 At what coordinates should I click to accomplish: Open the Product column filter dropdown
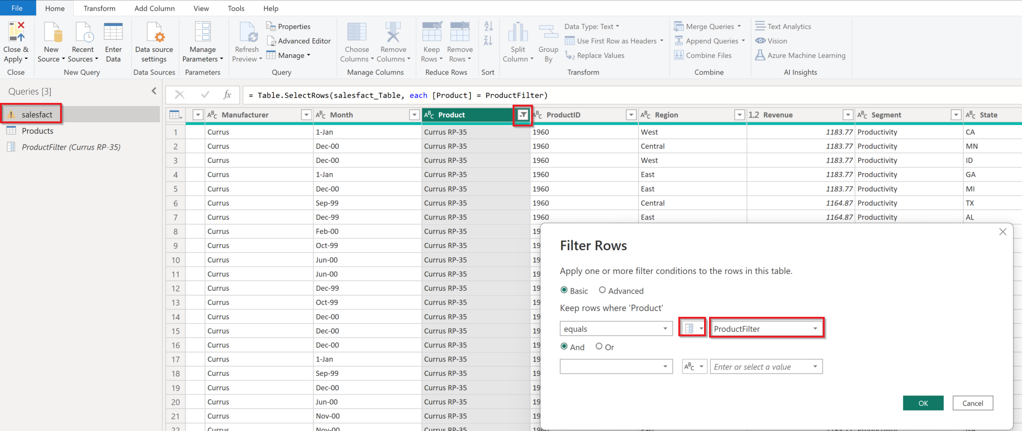click(523, 115)
